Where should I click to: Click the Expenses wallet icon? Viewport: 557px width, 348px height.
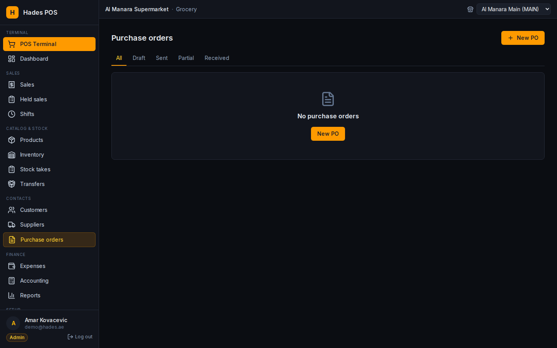pyautogui.click(x=12, y=266)
